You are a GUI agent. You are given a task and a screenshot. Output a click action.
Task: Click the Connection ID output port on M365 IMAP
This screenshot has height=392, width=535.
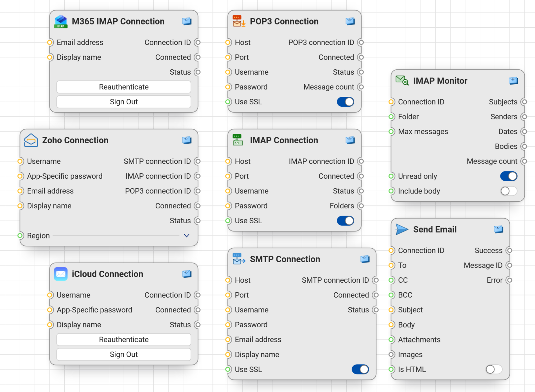pos(198,42)
